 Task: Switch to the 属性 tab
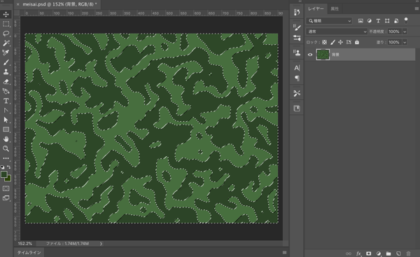[x=335, y=8]
